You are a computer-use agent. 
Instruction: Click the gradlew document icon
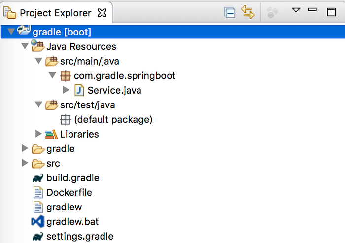pos(38,207)
